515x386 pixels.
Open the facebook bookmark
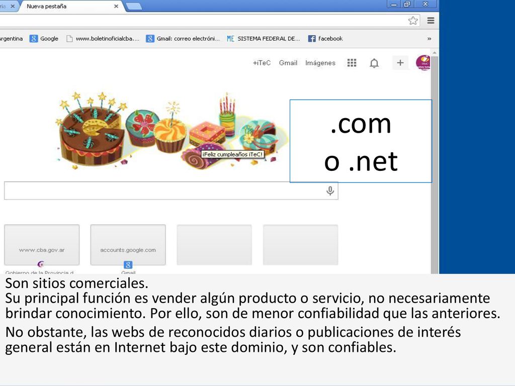pos(325,38)
